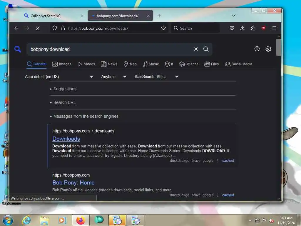Image resolution: width=301 pixels, height=226 pixels.
Task: Open SearXNG preferences gear
Action: point(268,49)
